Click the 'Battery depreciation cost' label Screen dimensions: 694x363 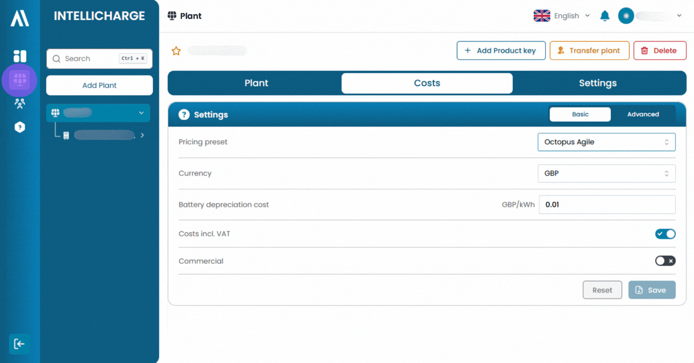[x=224, y=205]
